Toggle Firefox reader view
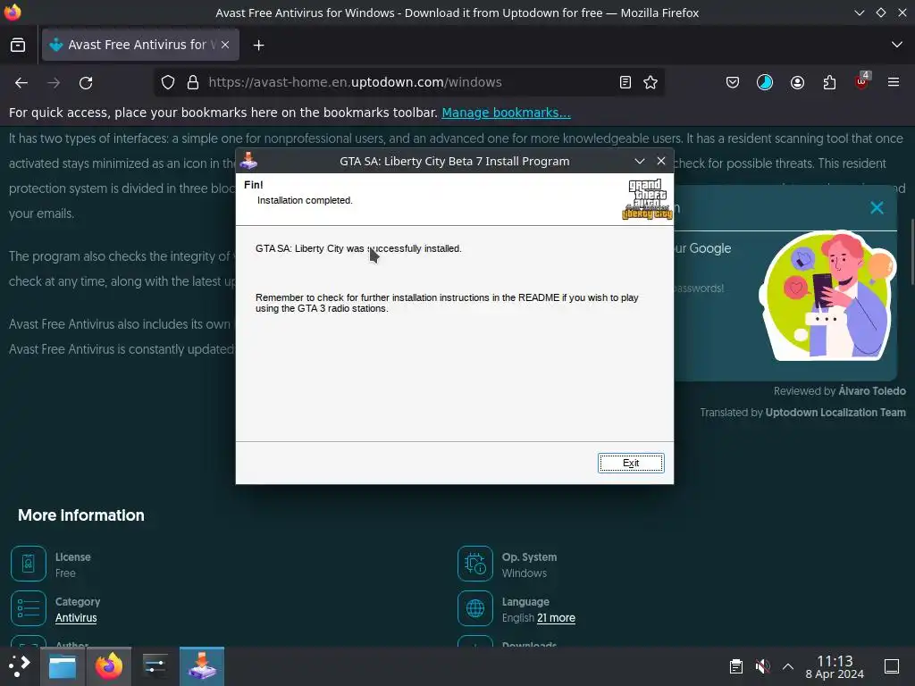 [x=625, y=83]
